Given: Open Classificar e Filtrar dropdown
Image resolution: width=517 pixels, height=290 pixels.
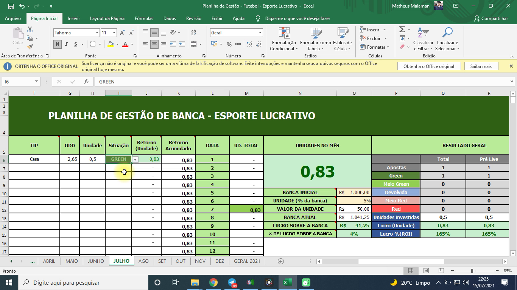Looking at the screenshot, I should pyautogui.click(x=423, y=39).
